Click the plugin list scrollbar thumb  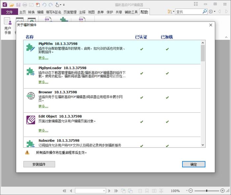[203, 53]
